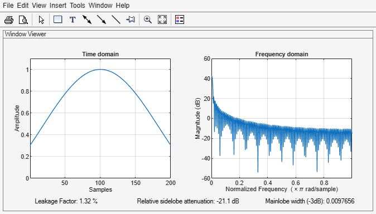
Task: Click the Frequency domain plot title
Action: coord(282,54)
